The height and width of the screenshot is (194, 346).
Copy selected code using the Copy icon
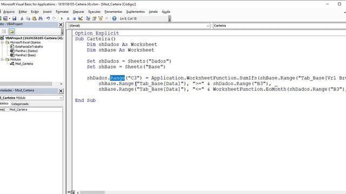[28, 19]
